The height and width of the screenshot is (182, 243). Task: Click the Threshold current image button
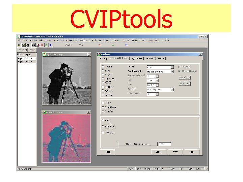pos(138,144)
